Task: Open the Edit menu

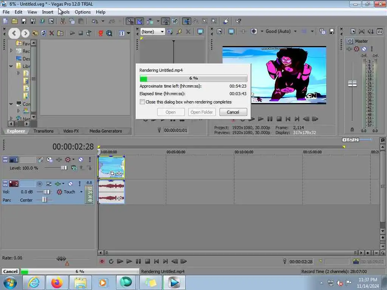Action: [18, 12]
